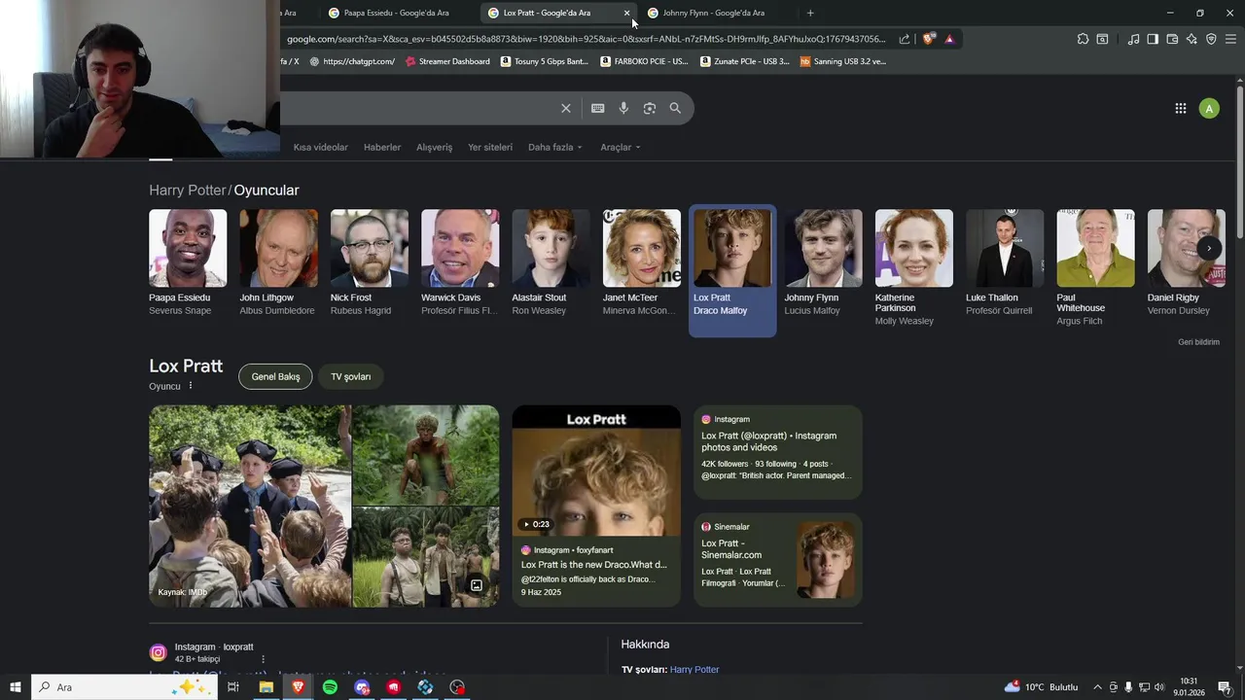The width and height of the screenshot is (1245, 700).
Task: Open Brave VPN shield icon
Action: click(1211, 39)
